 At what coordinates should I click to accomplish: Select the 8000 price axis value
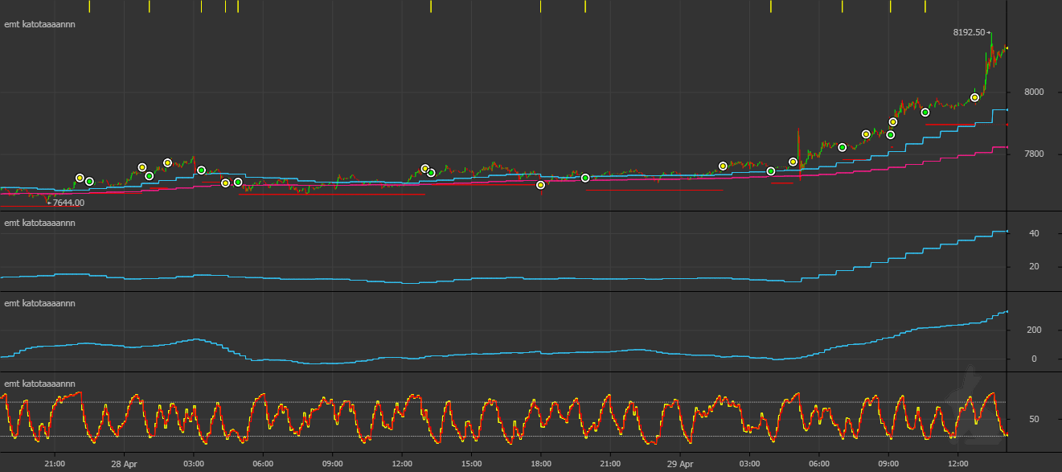coord(1032,92)
